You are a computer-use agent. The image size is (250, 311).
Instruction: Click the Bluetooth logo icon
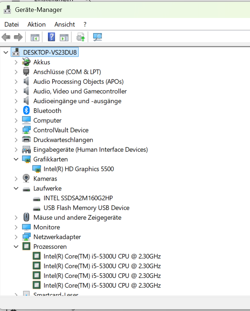coord(26,110)
